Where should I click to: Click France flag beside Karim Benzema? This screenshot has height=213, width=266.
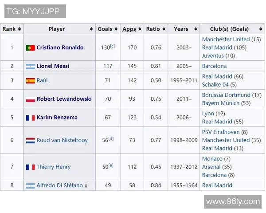(30, 118)
